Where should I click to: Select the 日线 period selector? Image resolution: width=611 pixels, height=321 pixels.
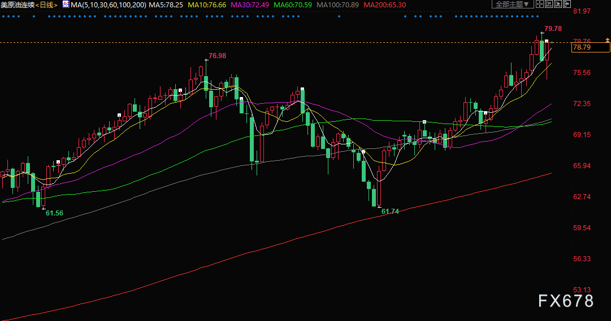(x=47, y=5)
